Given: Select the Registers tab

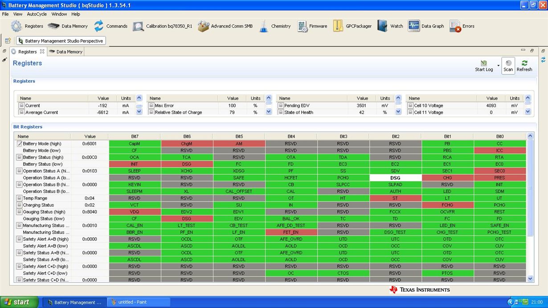Looking at the screenshot, I should [x=27, y=52].
